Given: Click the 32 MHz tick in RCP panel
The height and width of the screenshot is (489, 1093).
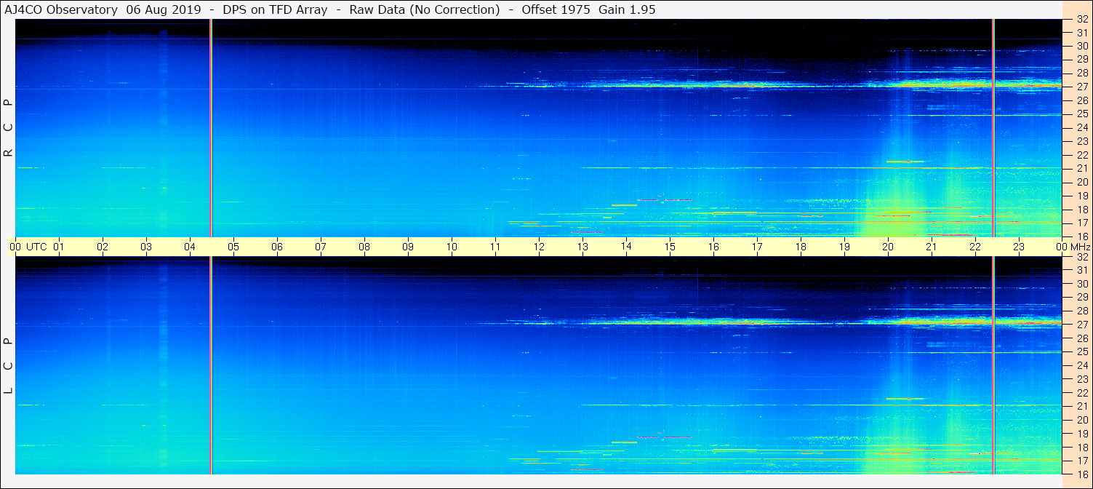Looking at the screenshot, I should point(1082,19).
